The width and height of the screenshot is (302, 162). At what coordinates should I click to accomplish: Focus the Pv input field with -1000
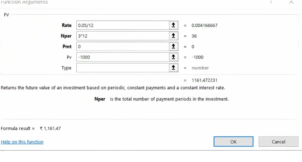point(122,57)
